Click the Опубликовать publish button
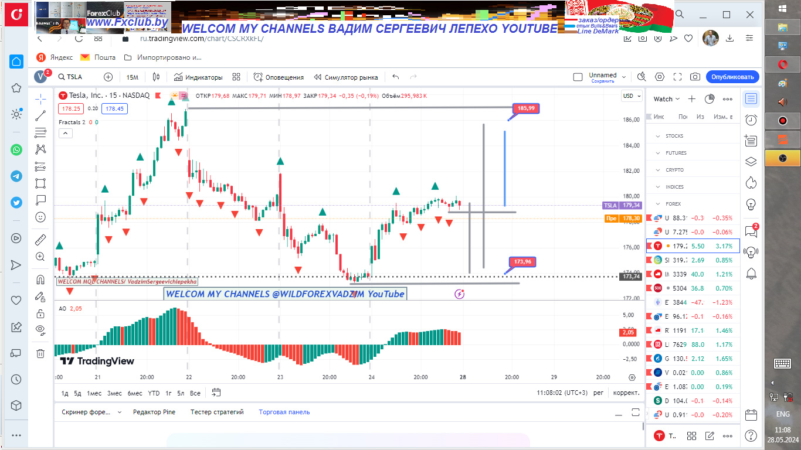Viewport: 801px width, 450px height. tap(732, 77)
